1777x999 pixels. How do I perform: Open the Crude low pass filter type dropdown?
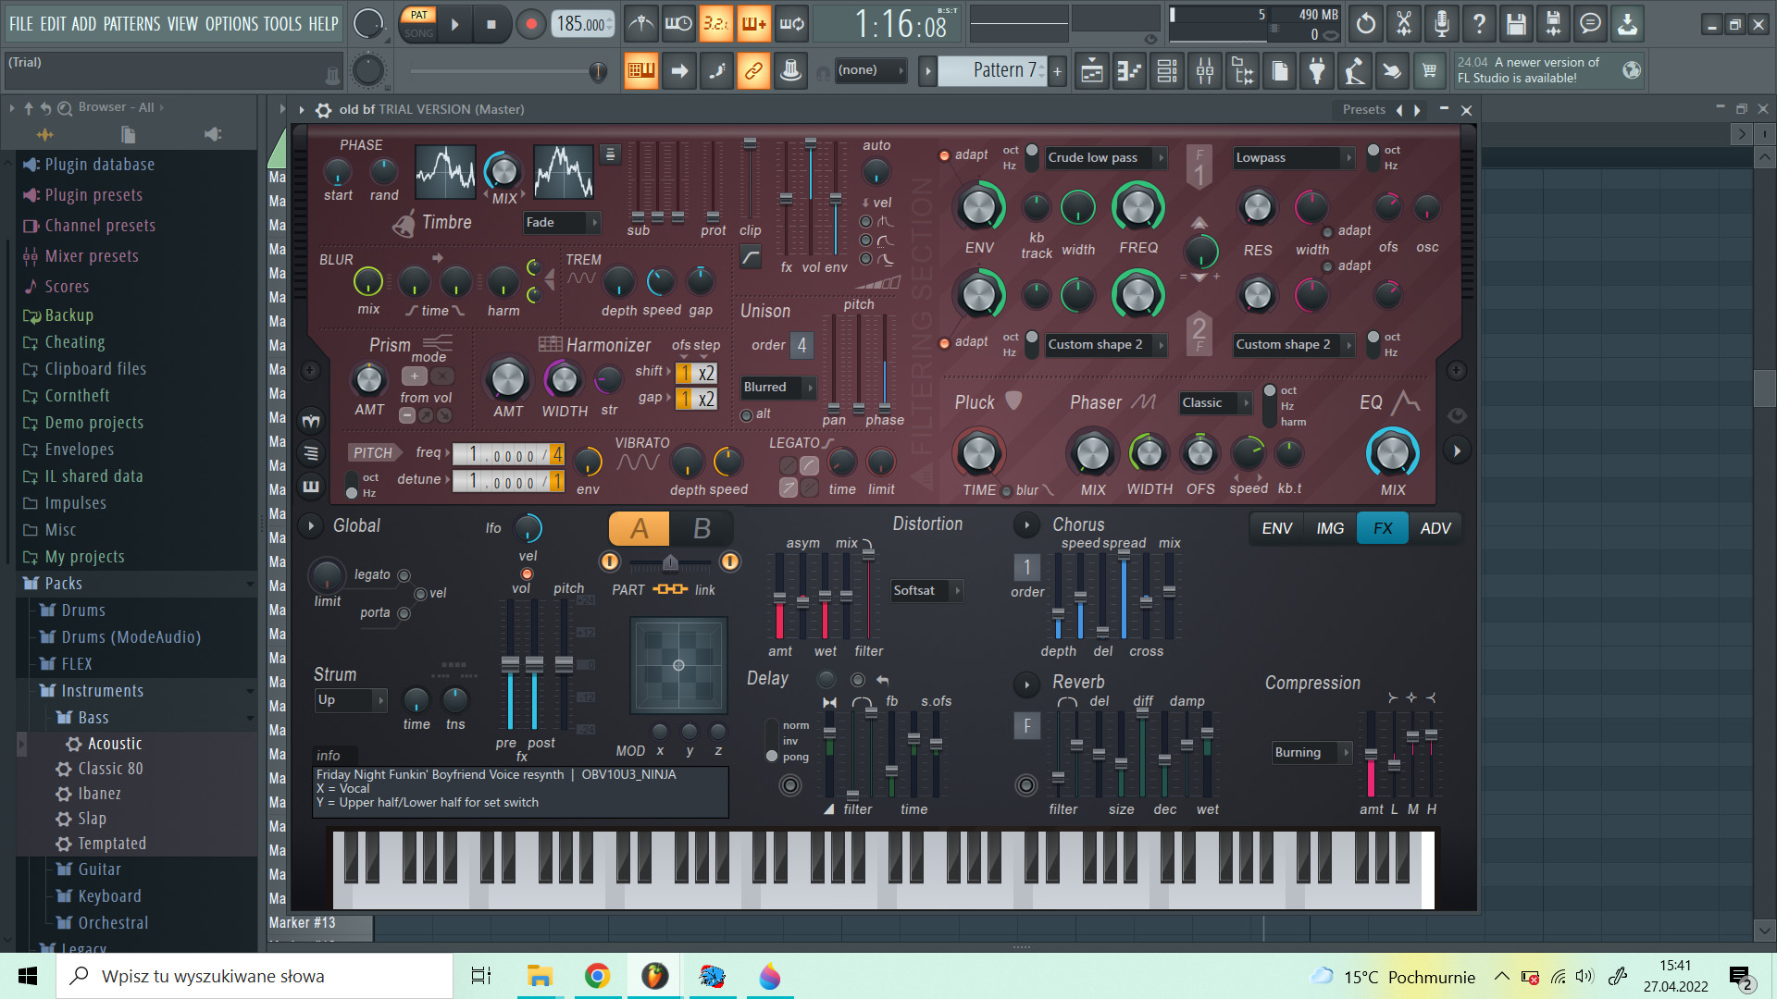point(1105,157)
